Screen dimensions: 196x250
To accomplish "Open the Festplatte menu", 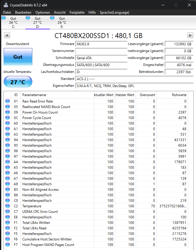I will pos(77,12).
